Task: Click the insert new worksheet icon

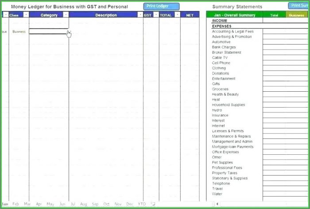Action: 153,204
